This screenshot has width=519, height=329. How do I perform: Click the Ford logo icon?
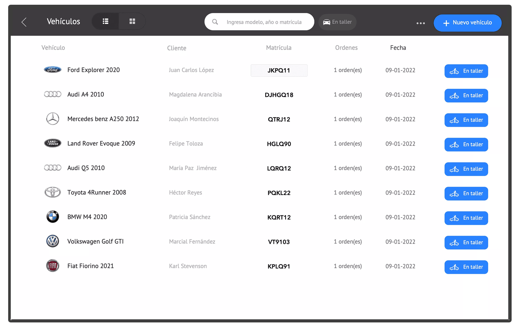(x=53, y=70)
